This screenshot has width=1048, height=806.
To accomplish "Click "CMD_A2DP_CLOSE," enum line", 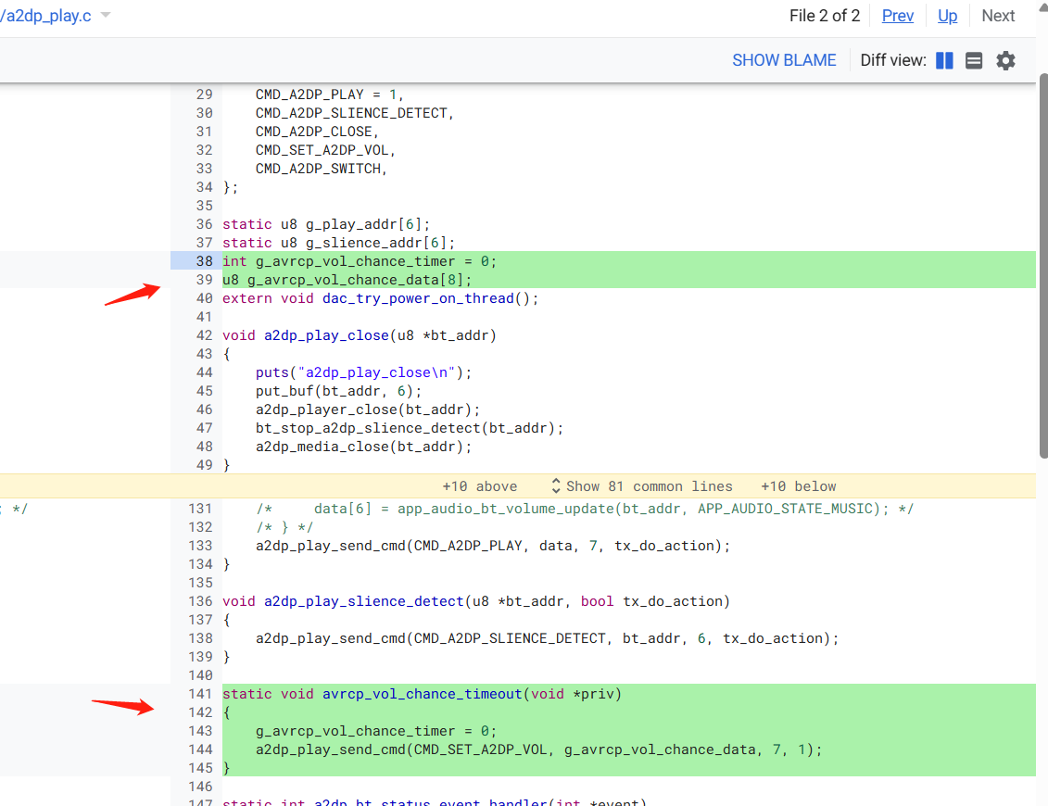I will pyautogui.click(x=318, y=132).
